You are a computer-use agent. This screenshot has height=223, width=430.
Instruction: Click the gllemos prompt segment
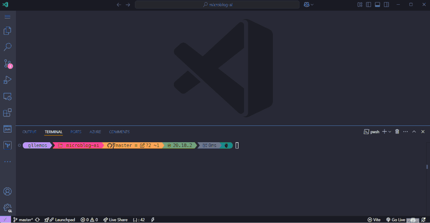[x=37, y=145]
